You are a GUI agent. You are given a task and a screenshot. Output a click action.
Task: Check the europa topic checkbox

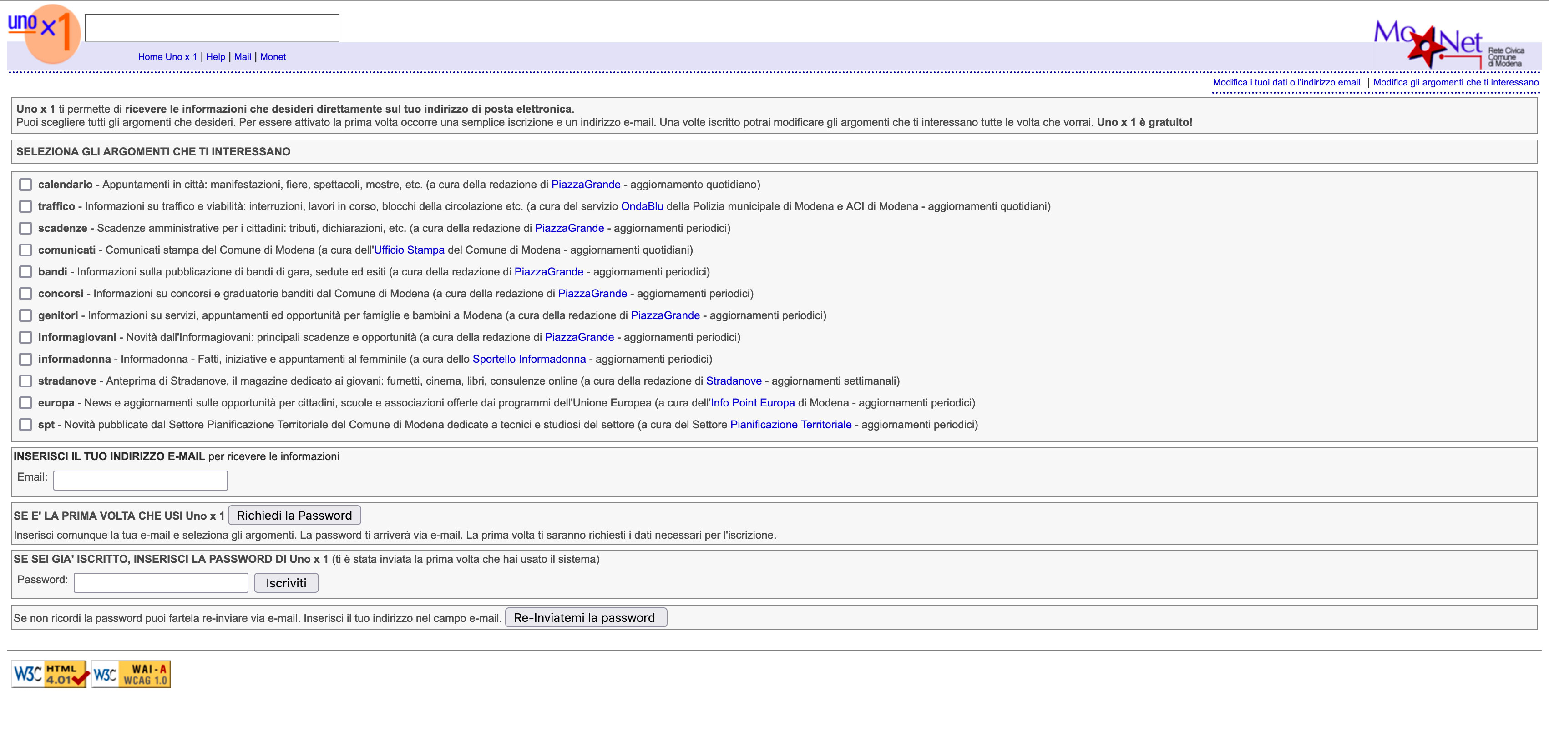(25, 402)
